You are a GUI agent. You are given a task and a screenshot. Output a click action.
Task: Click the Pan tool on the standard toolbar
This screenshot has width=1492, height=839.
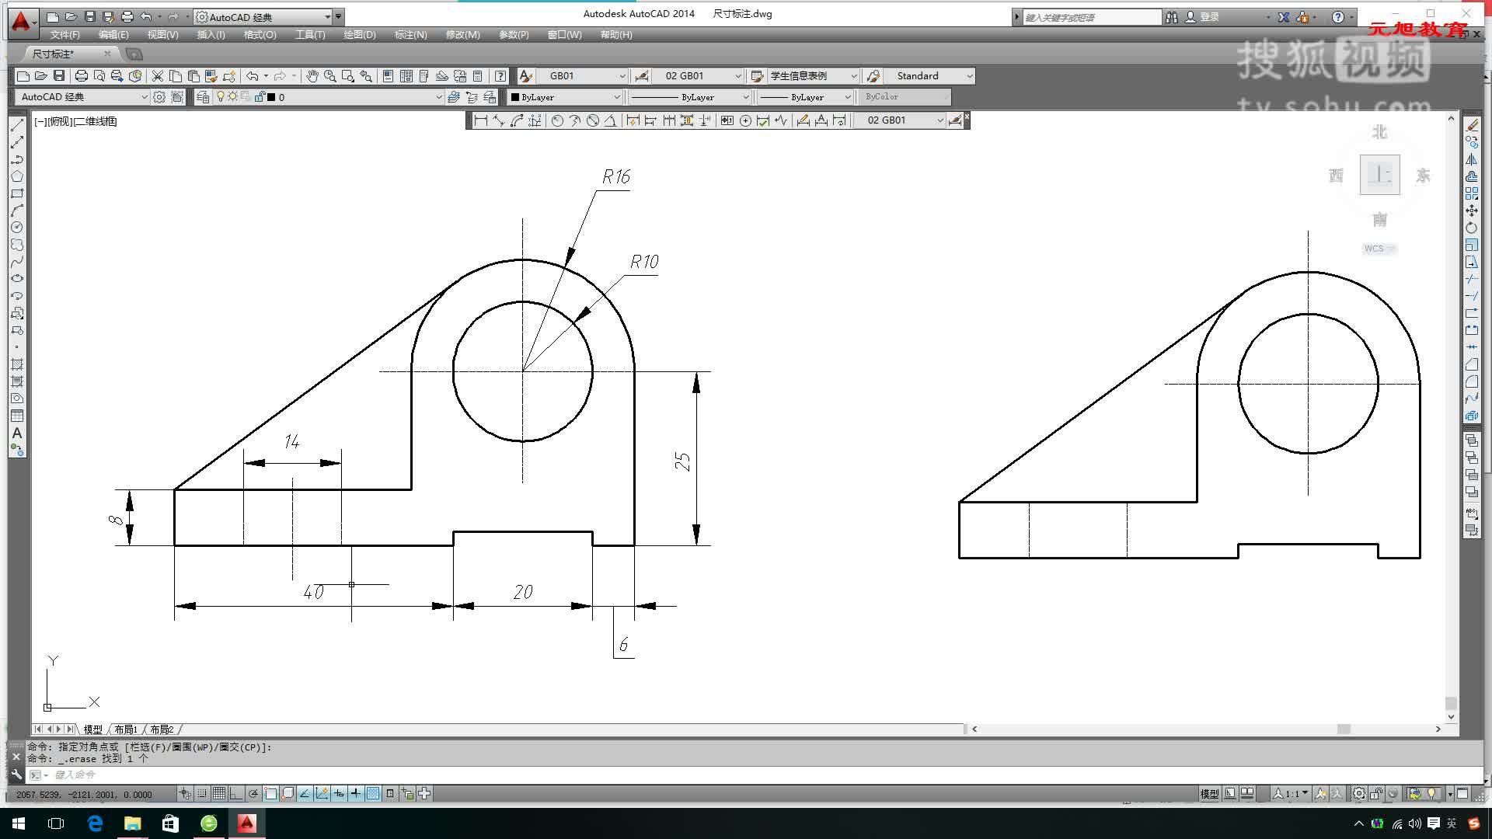[313, 76]
